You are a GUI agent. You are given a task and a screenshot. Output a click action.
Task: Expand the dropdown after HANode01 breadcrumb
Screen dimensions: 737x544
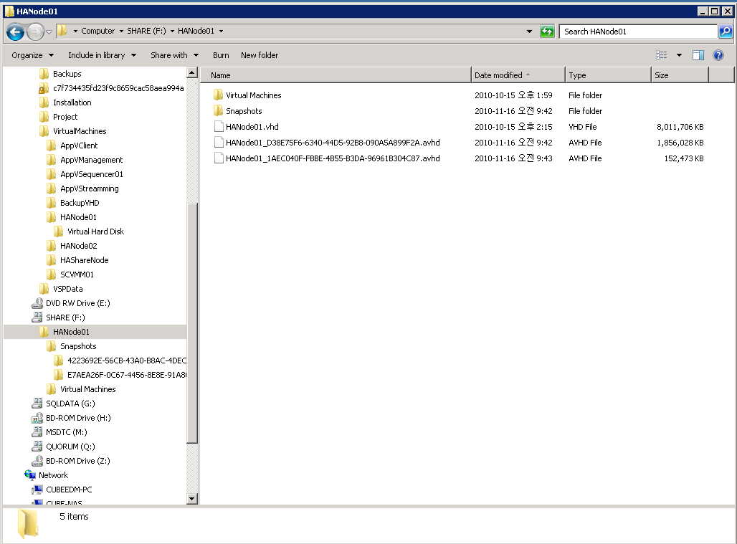221,31
